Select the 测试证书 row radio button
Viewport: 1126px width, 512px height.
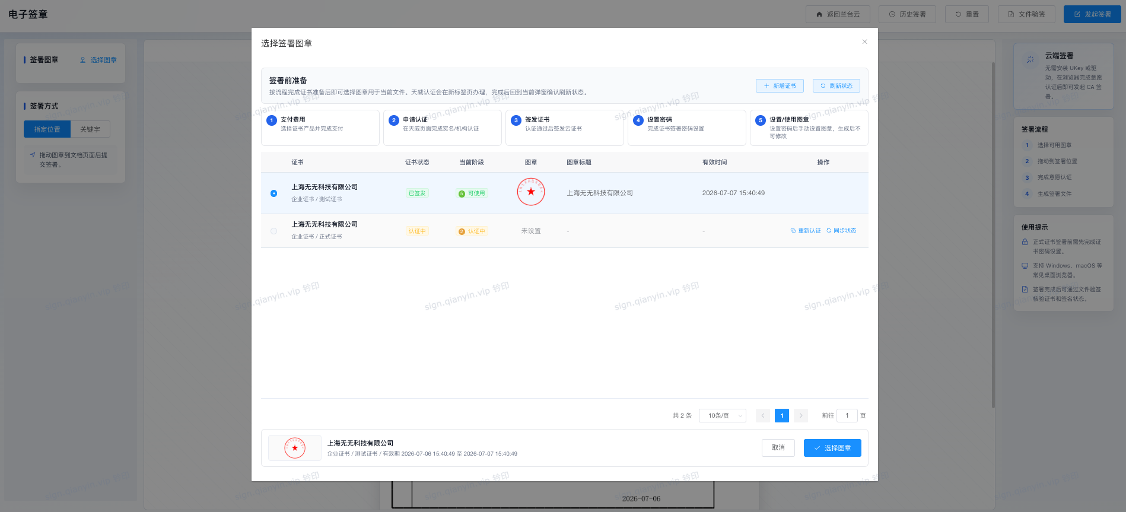click(x=273, y=193)
